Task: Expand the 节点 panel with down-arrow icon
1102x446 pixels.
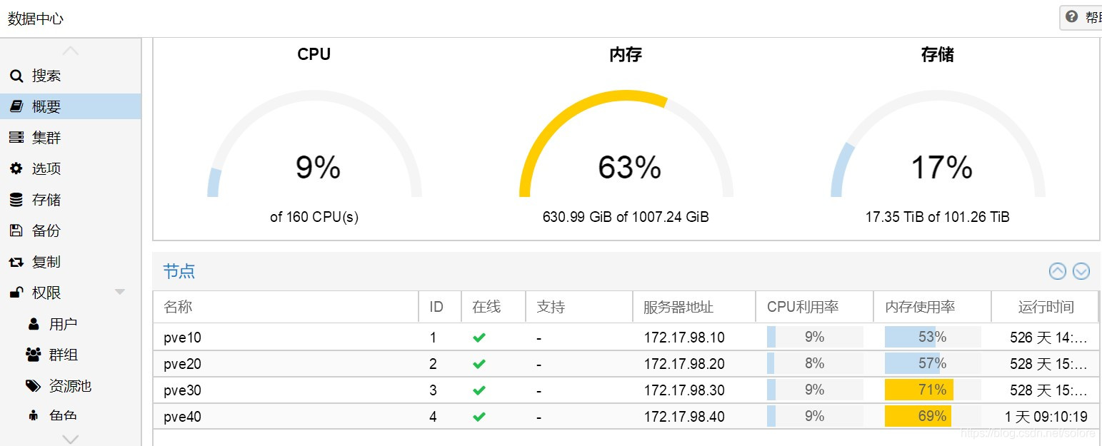Action: (x=1081, y=271)
